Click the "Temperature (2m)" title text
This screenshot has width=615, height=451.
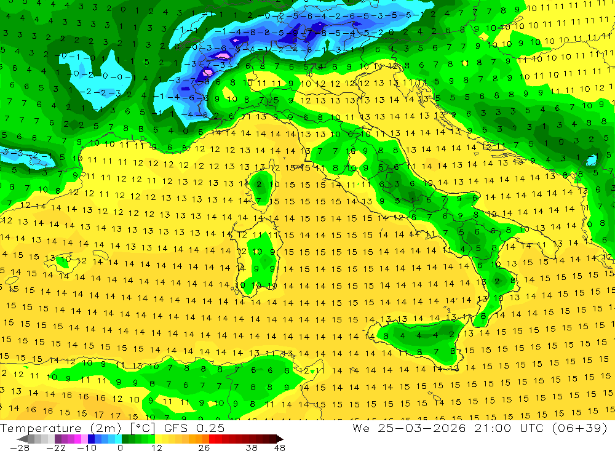click(x=60, y=428)
